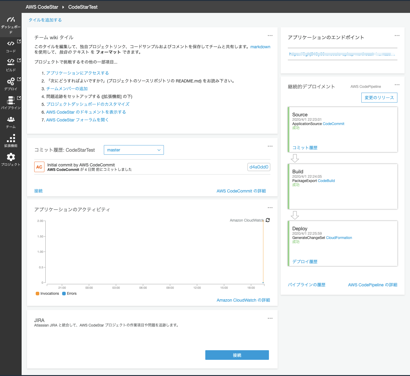Open the コード code sidebar icon
410x376 pixels.
click(11, 43)
